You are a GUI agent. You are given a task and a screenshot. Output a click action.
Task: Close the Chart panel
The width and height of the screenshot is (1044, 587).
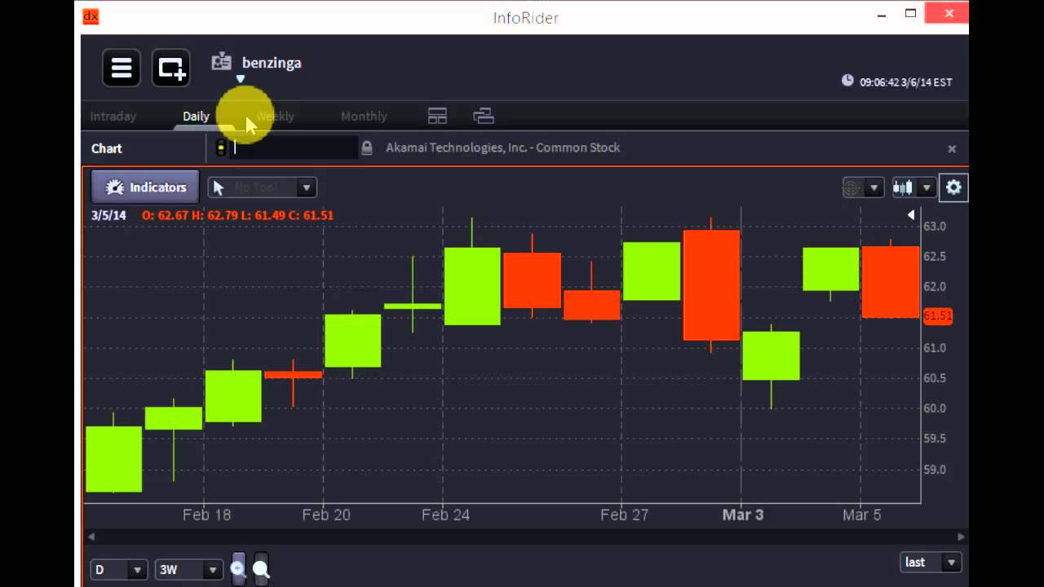(952, 148)
